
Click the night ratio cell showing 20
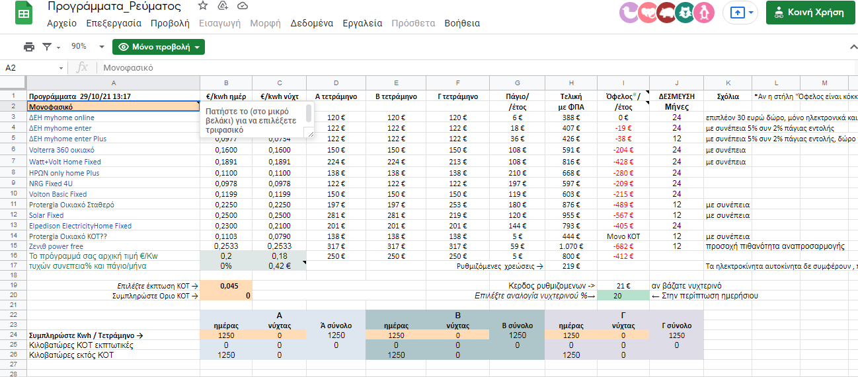coord(623,296)
